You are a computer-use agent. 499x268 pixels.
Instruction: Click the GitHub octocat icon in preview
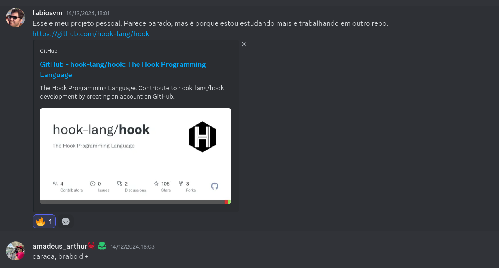pos(215,186)
